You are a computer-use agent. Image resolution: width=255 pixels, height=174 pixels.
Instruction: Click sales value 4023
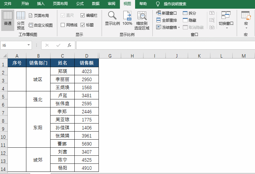coord(86,71)
